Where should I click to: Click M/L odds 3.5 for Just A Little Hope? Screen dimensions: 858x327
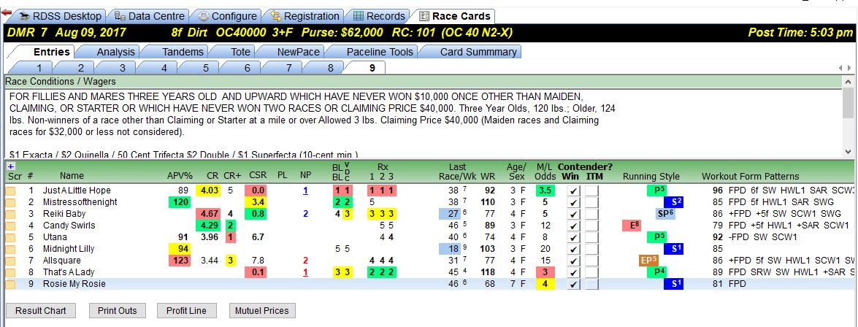[545, 191]
